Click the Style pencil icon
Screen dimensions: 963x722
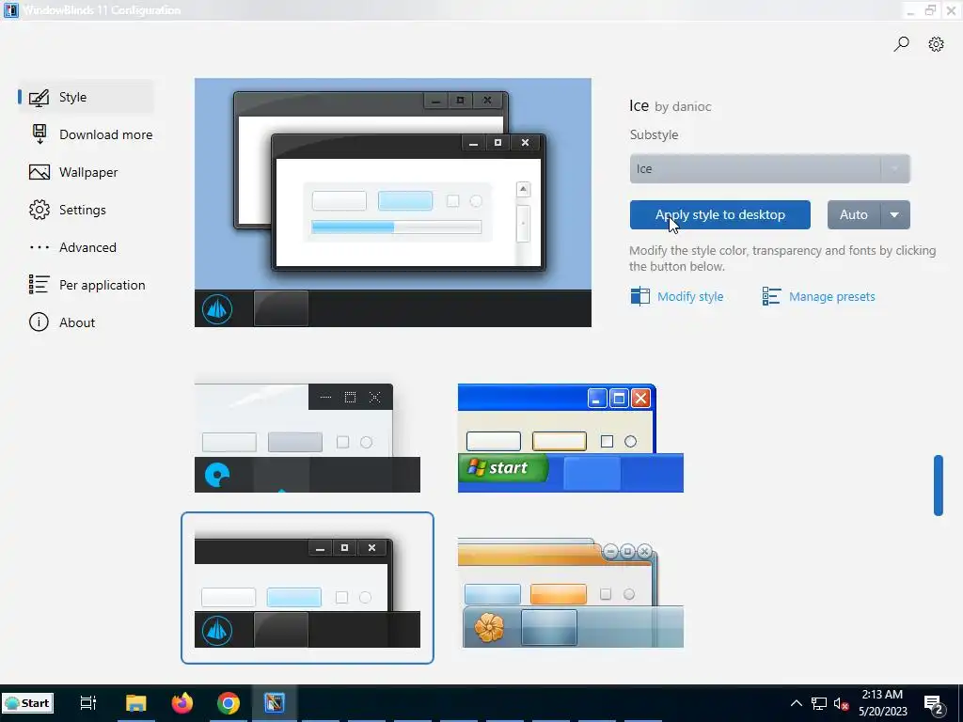click(39, 98)
